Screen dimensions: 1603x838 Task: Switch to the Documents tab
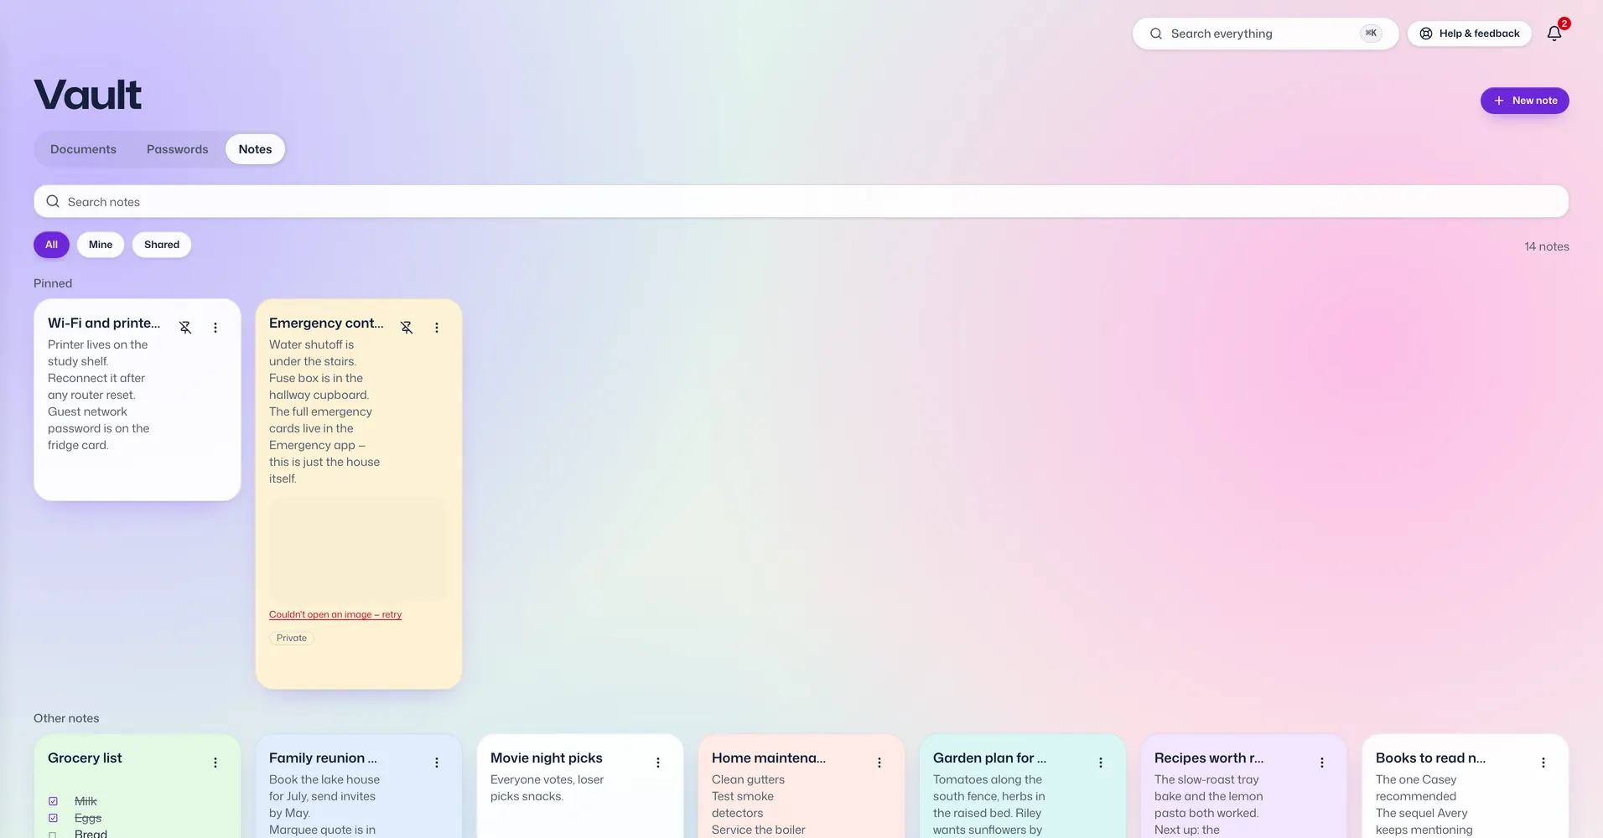(83, 149)
